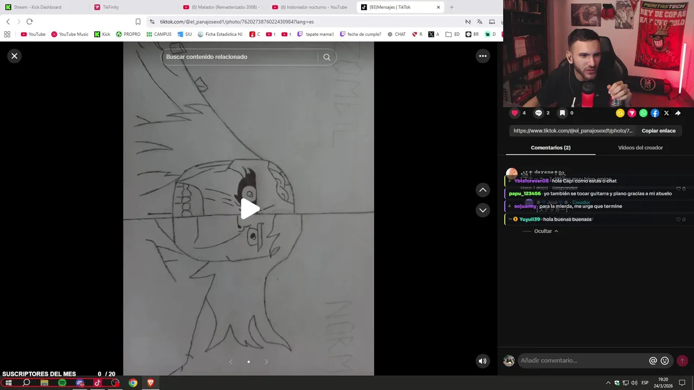Image resolution: width=694 pixels, height=390 pixels.
Task: Open the notification center on the taskbar
Action: [682, 383]
